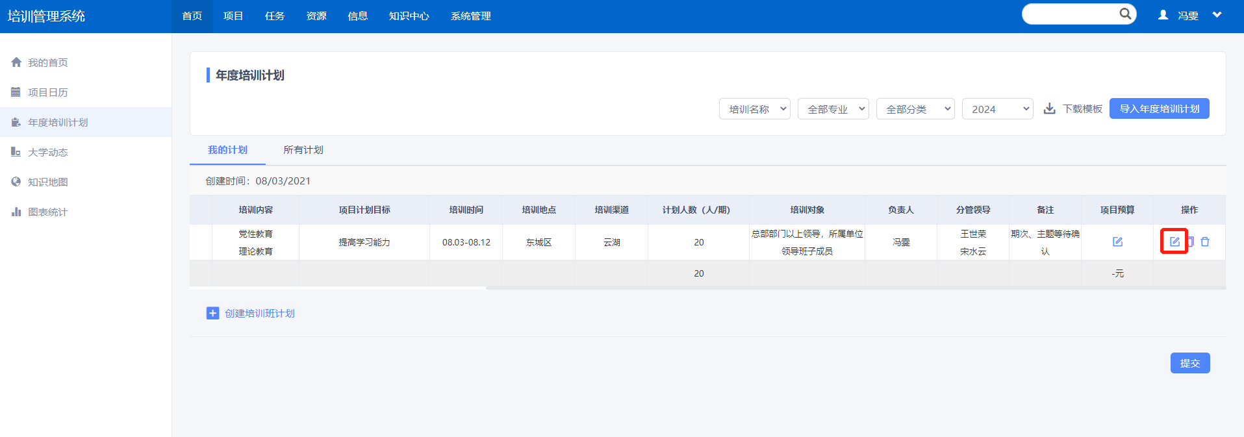Expand the user menu chevron arrow
This screenshot has width=1244, height=437.
[1217, 15]
